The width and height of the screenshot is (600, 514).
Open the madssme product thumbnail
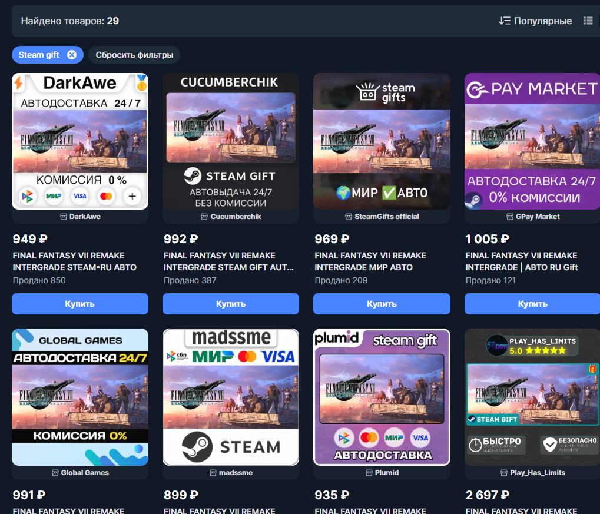click(x=231, y=397)
